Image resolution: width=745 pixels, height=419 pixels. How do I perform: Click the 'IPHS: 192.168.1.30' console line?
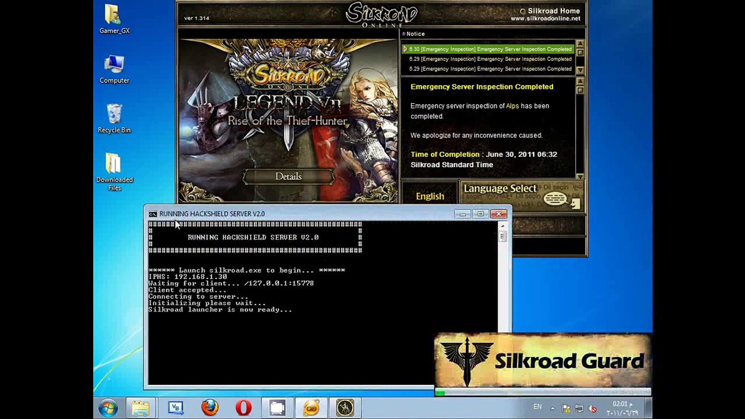point(187,277)
